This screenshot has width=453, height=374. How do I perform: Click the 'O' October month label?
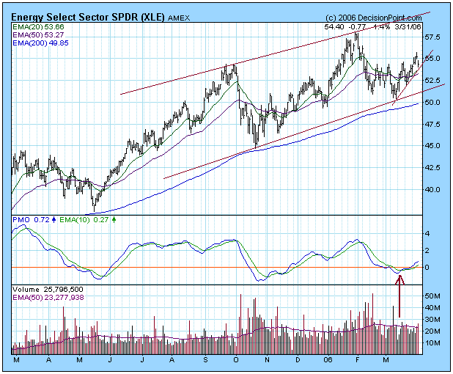(x=236, y=360)
